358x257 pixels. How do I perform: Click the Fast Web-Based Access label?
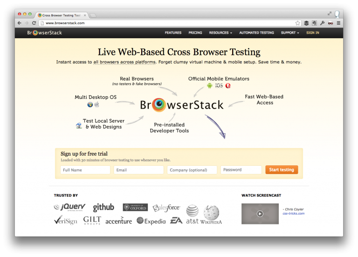pos(264,100)
